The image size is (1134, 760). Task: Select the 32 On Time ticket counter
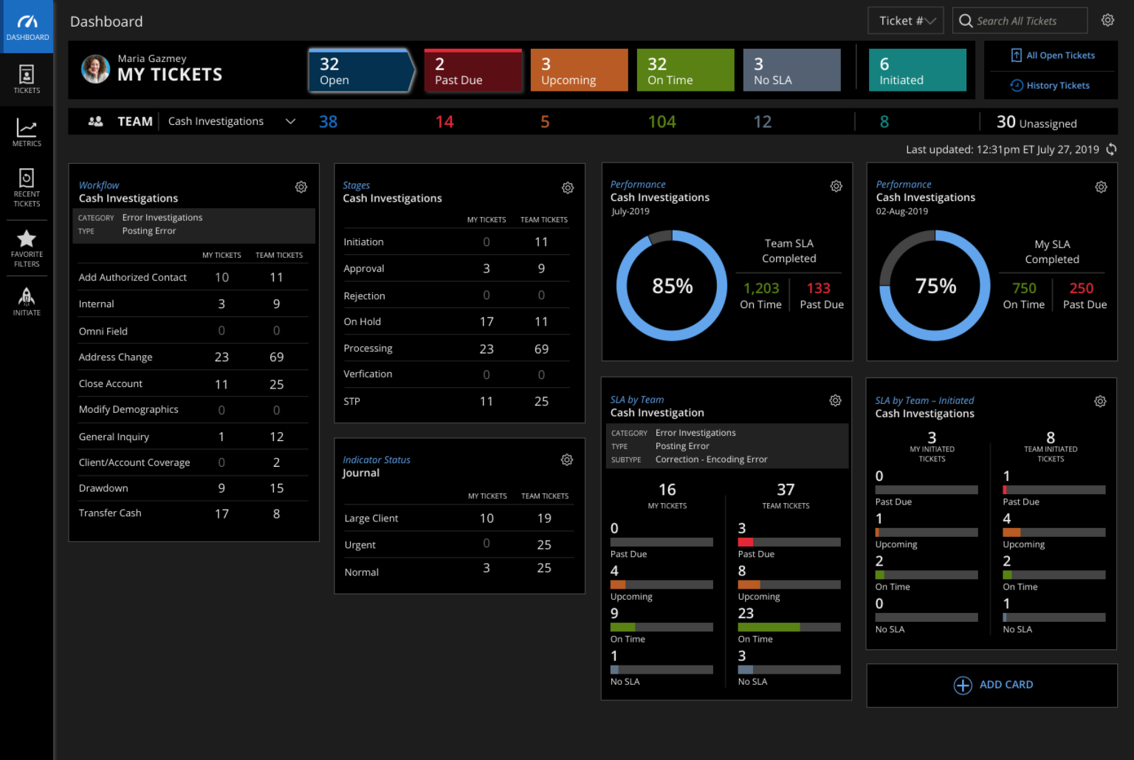click(x=685, y=69)
